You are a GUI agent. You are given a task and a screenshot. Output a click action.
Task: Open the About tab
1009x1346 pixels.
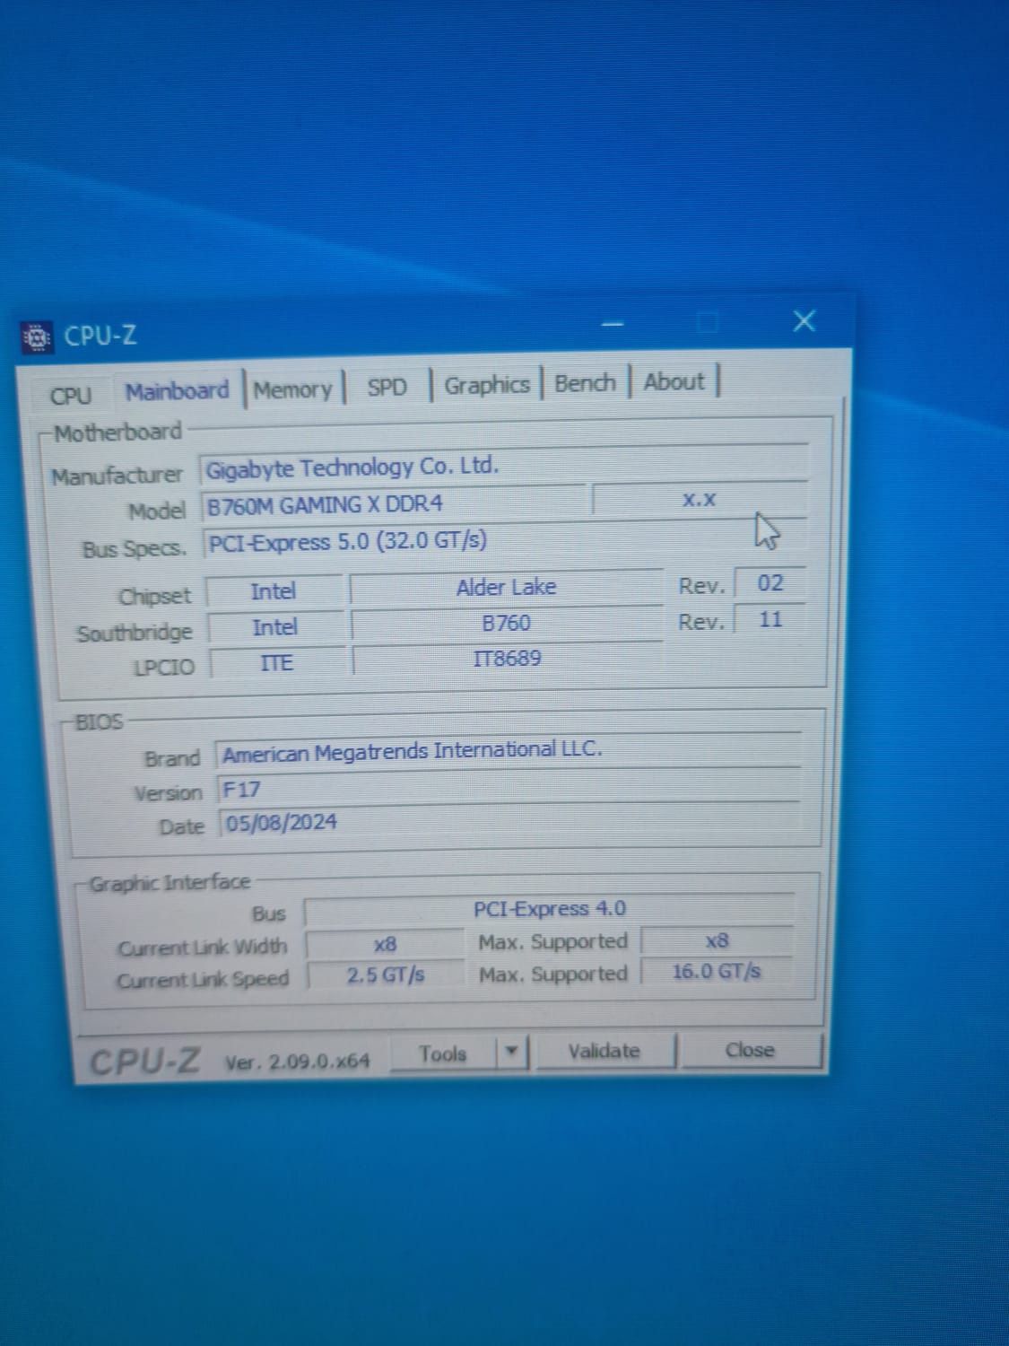pyautogui.click(x=674, y=381)
